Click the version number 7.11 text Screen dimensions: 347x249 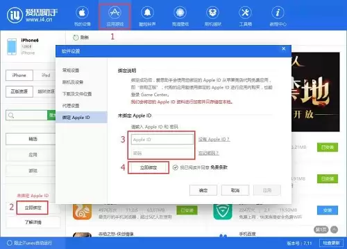[x=299, y=243]
